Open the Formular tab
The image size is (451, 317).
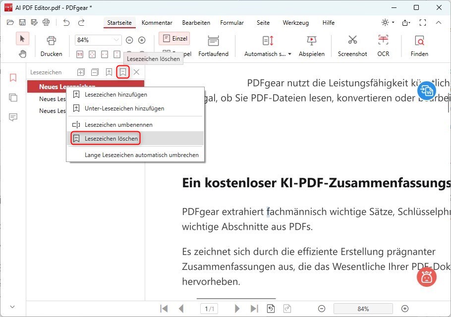click(x=232, y=23)
